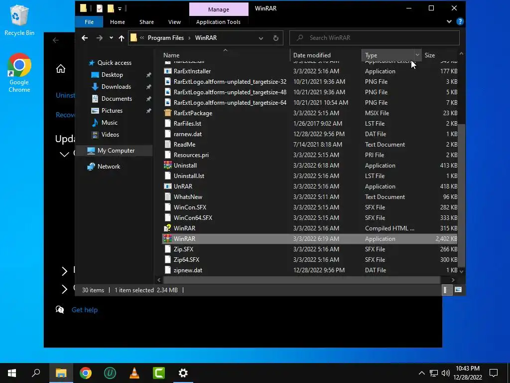Click the horizontal scrollbar of file list

(301, 280)
